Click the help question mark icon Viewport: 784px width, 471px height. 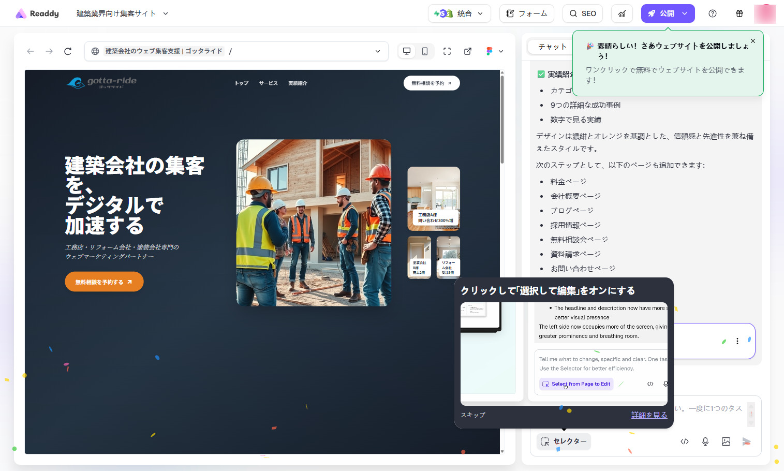[713, 13]
